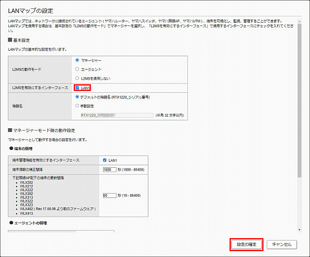
Task: Click the scrollbar down arrow
Action: click(300, 230)
